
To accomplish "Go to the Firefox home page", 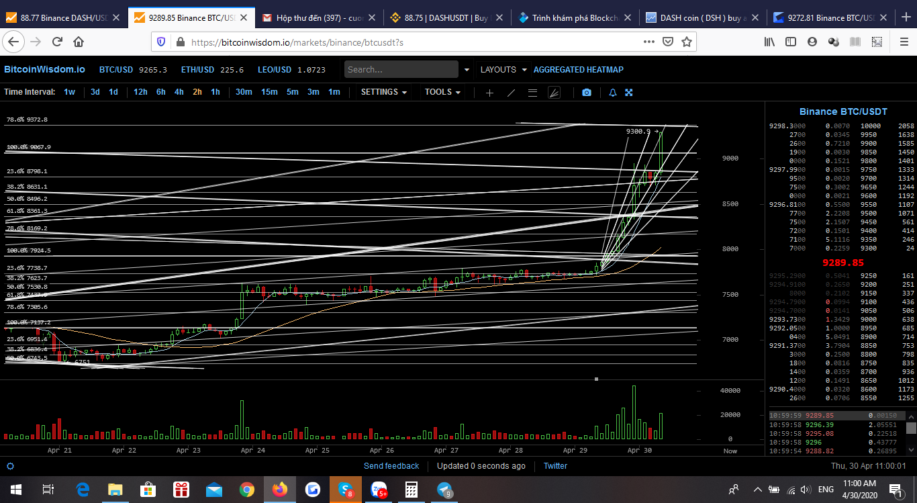I will [x=79, y=42].
